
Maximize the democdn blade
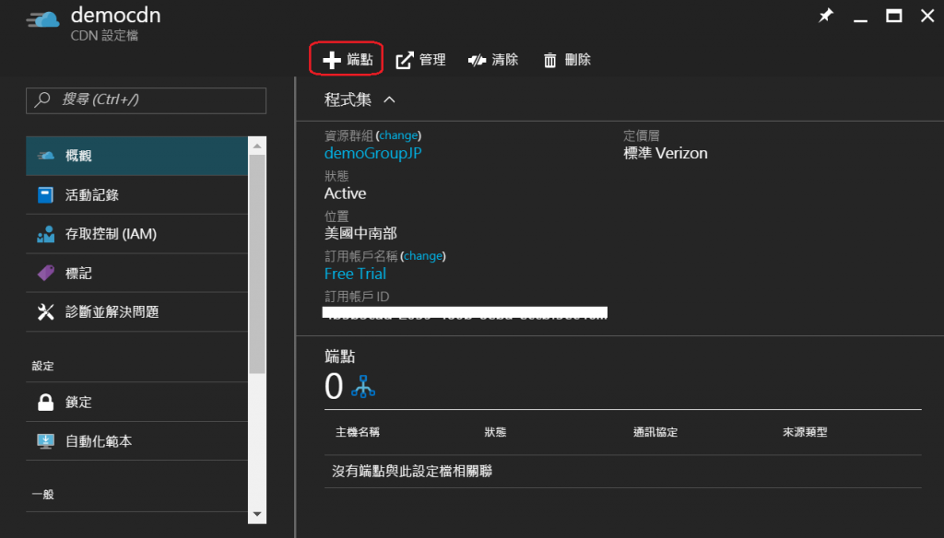tap(894, 16)
